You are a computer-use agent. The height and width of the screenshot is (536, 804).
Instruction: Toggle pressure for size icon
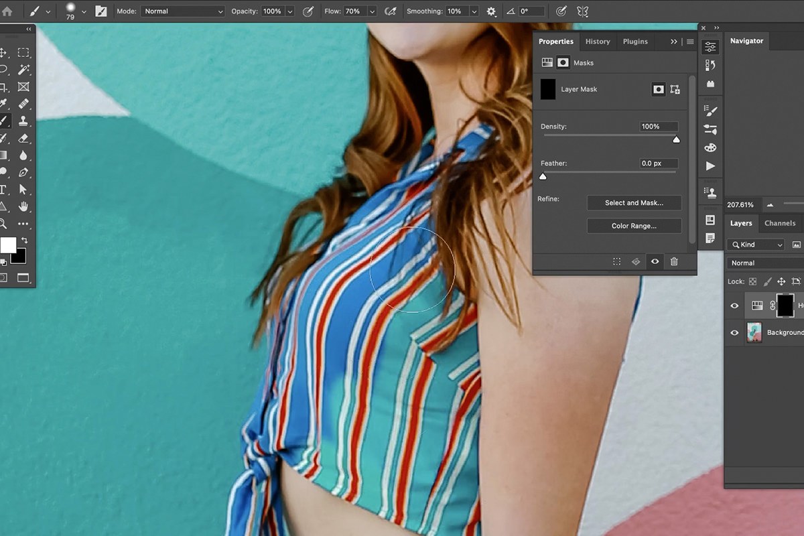(561, 11)
